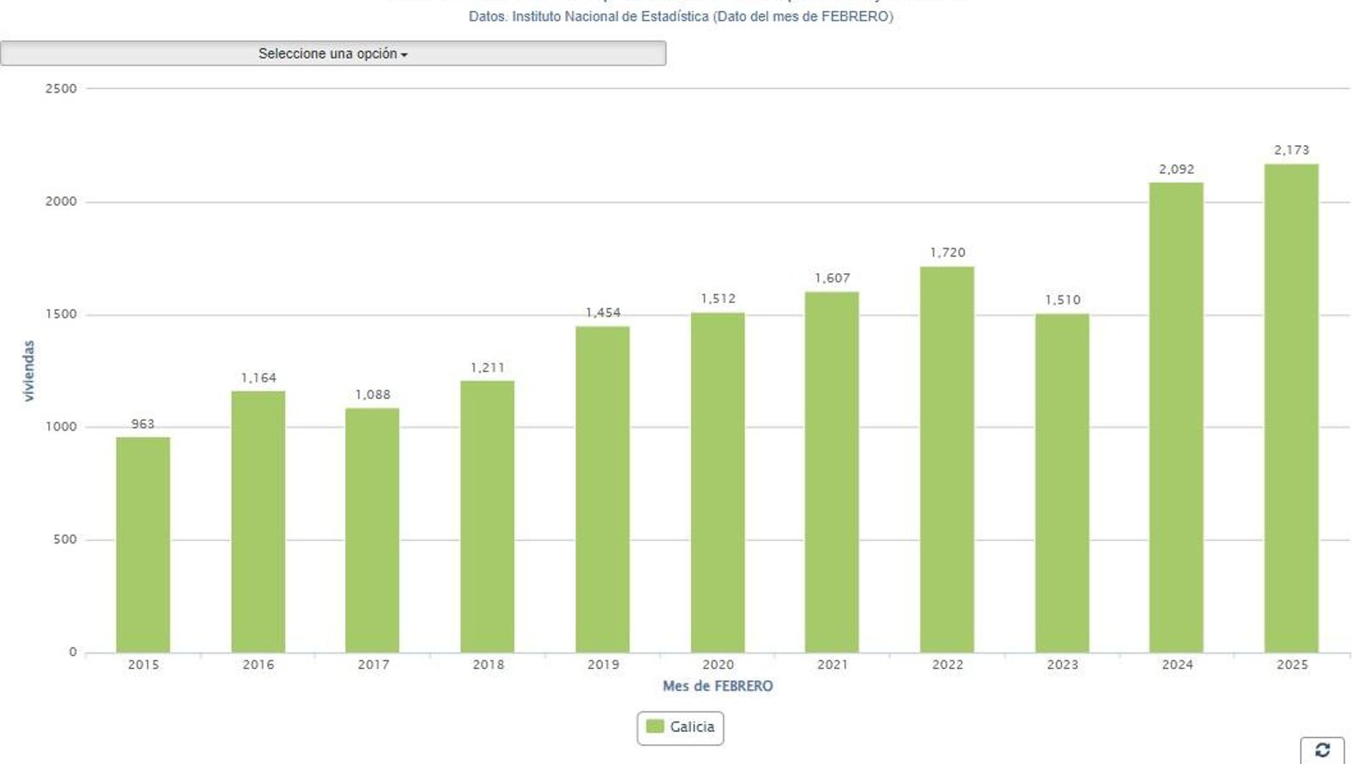The image size is (1358, 764).
Task: Click the Mes de FEBRERO axis label
Action: pos(719,685)
